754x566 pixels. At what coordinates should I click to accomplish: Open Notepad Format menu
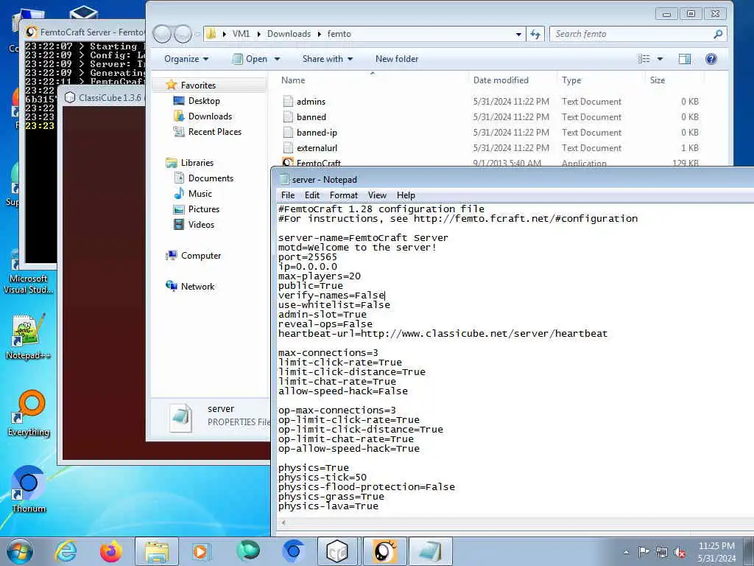[x=344, y=195]
